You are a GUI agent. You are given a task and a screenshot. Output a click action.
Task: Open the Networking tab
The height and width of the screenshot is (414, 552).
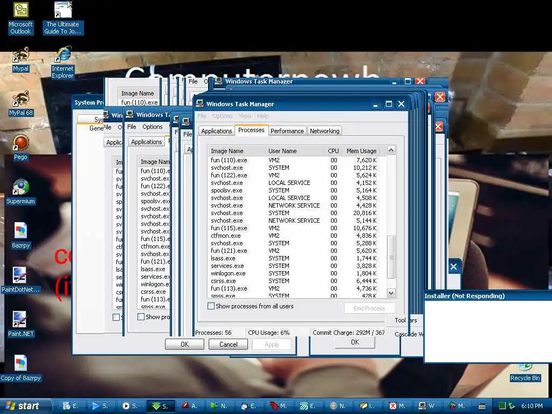pos(325,131)
